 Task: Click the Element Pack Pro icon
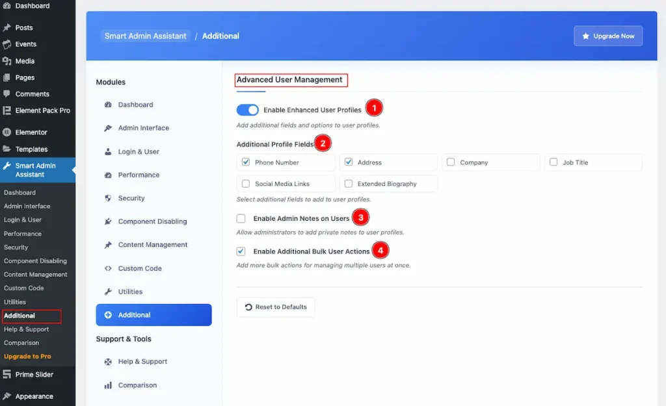point(7,110)
